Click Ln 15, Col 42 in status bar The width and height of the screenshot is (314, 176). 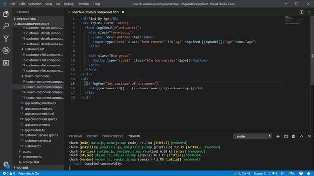point(241,173)
